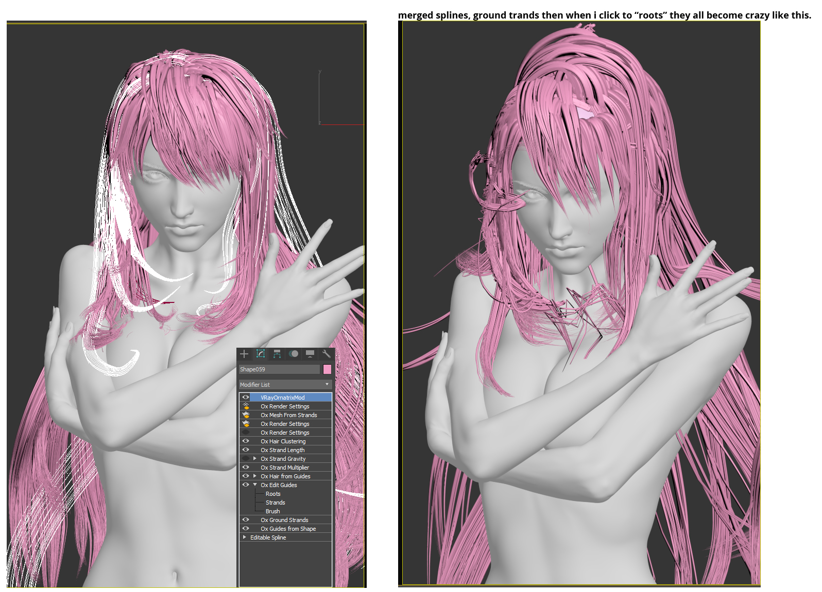This screenshot has height=592, width=822.
Task: Open the Modifier List dropdown
Action: [285, 385]
